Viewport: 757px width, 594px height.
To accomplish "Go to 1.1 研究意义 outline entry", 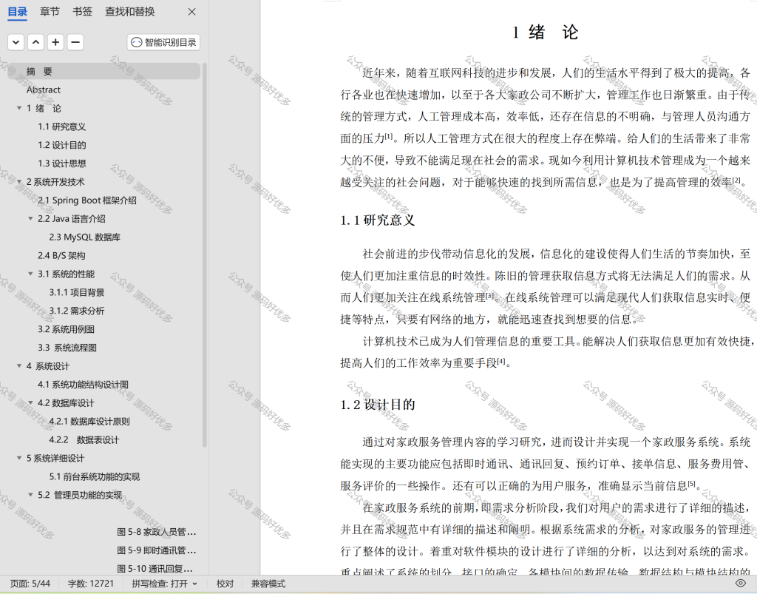I will pyautogui.click(x=62, y=126).
